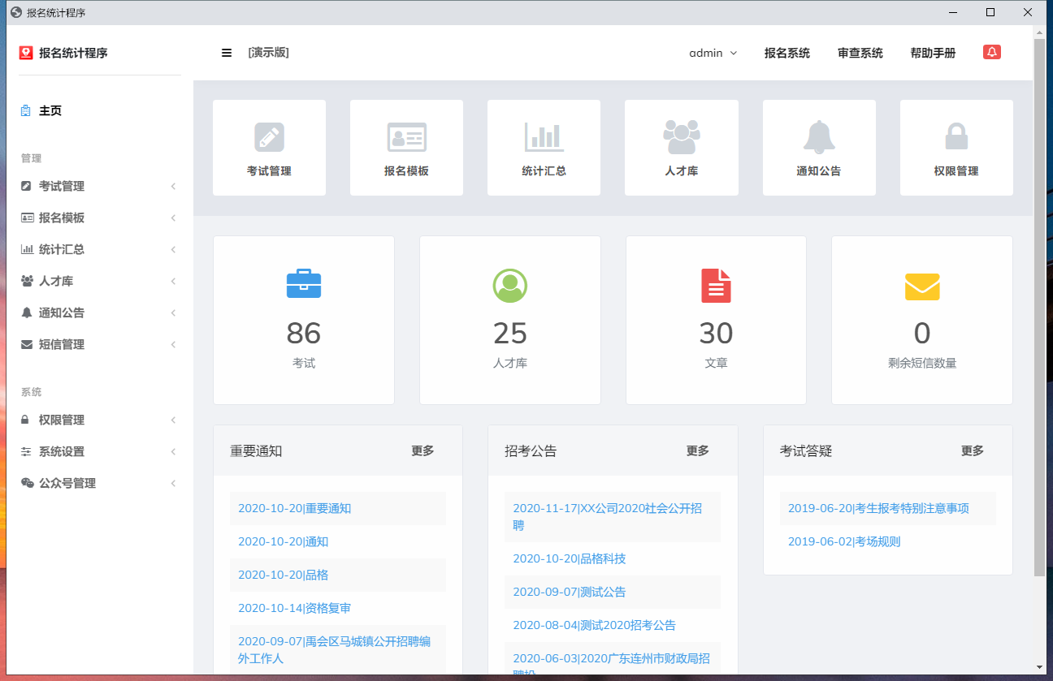This screenshot has width=1053, height=681.
Task: Click the sidebar 人才库 users icon
Action: [x=27, y=281]
